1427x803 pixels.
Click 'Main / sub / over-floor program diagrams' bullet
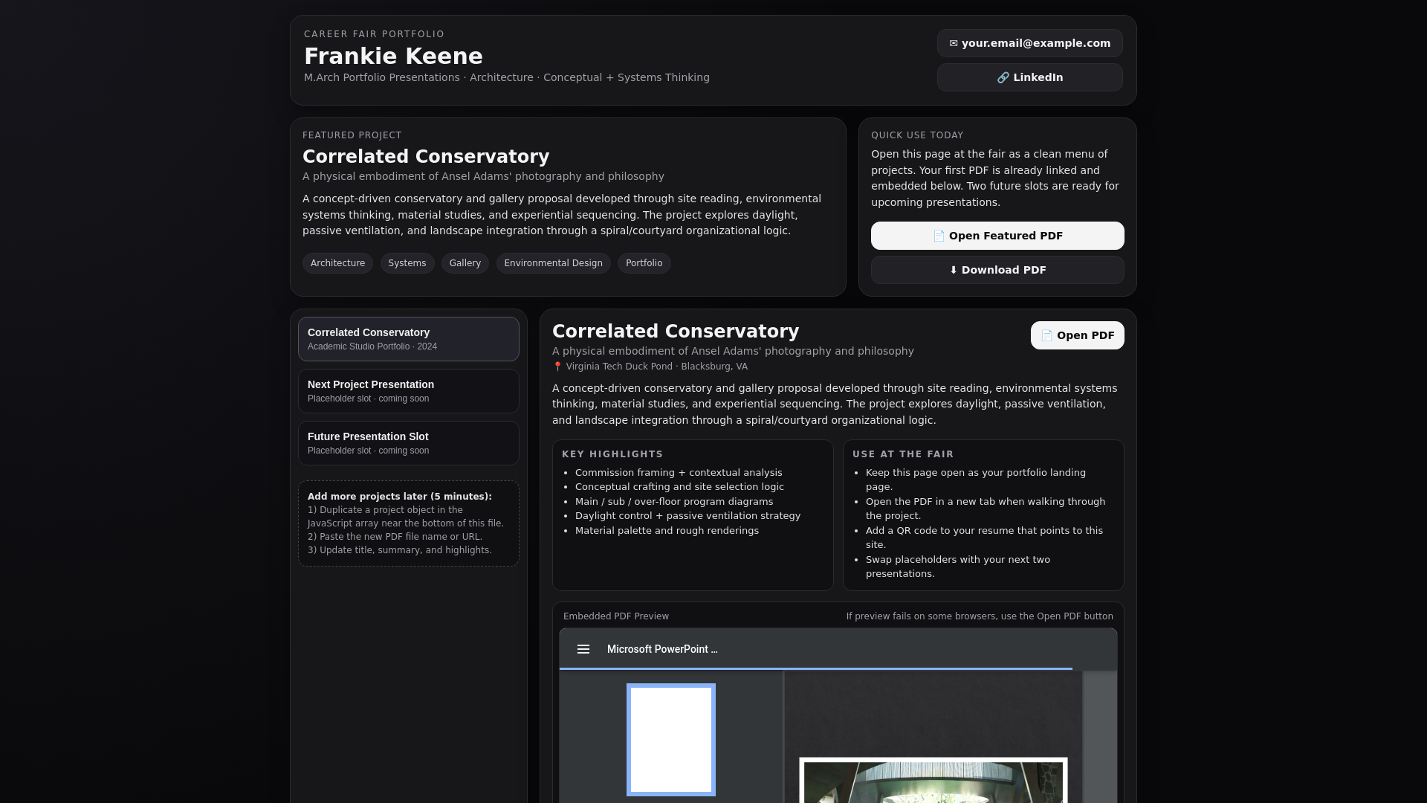pos(674,502)
